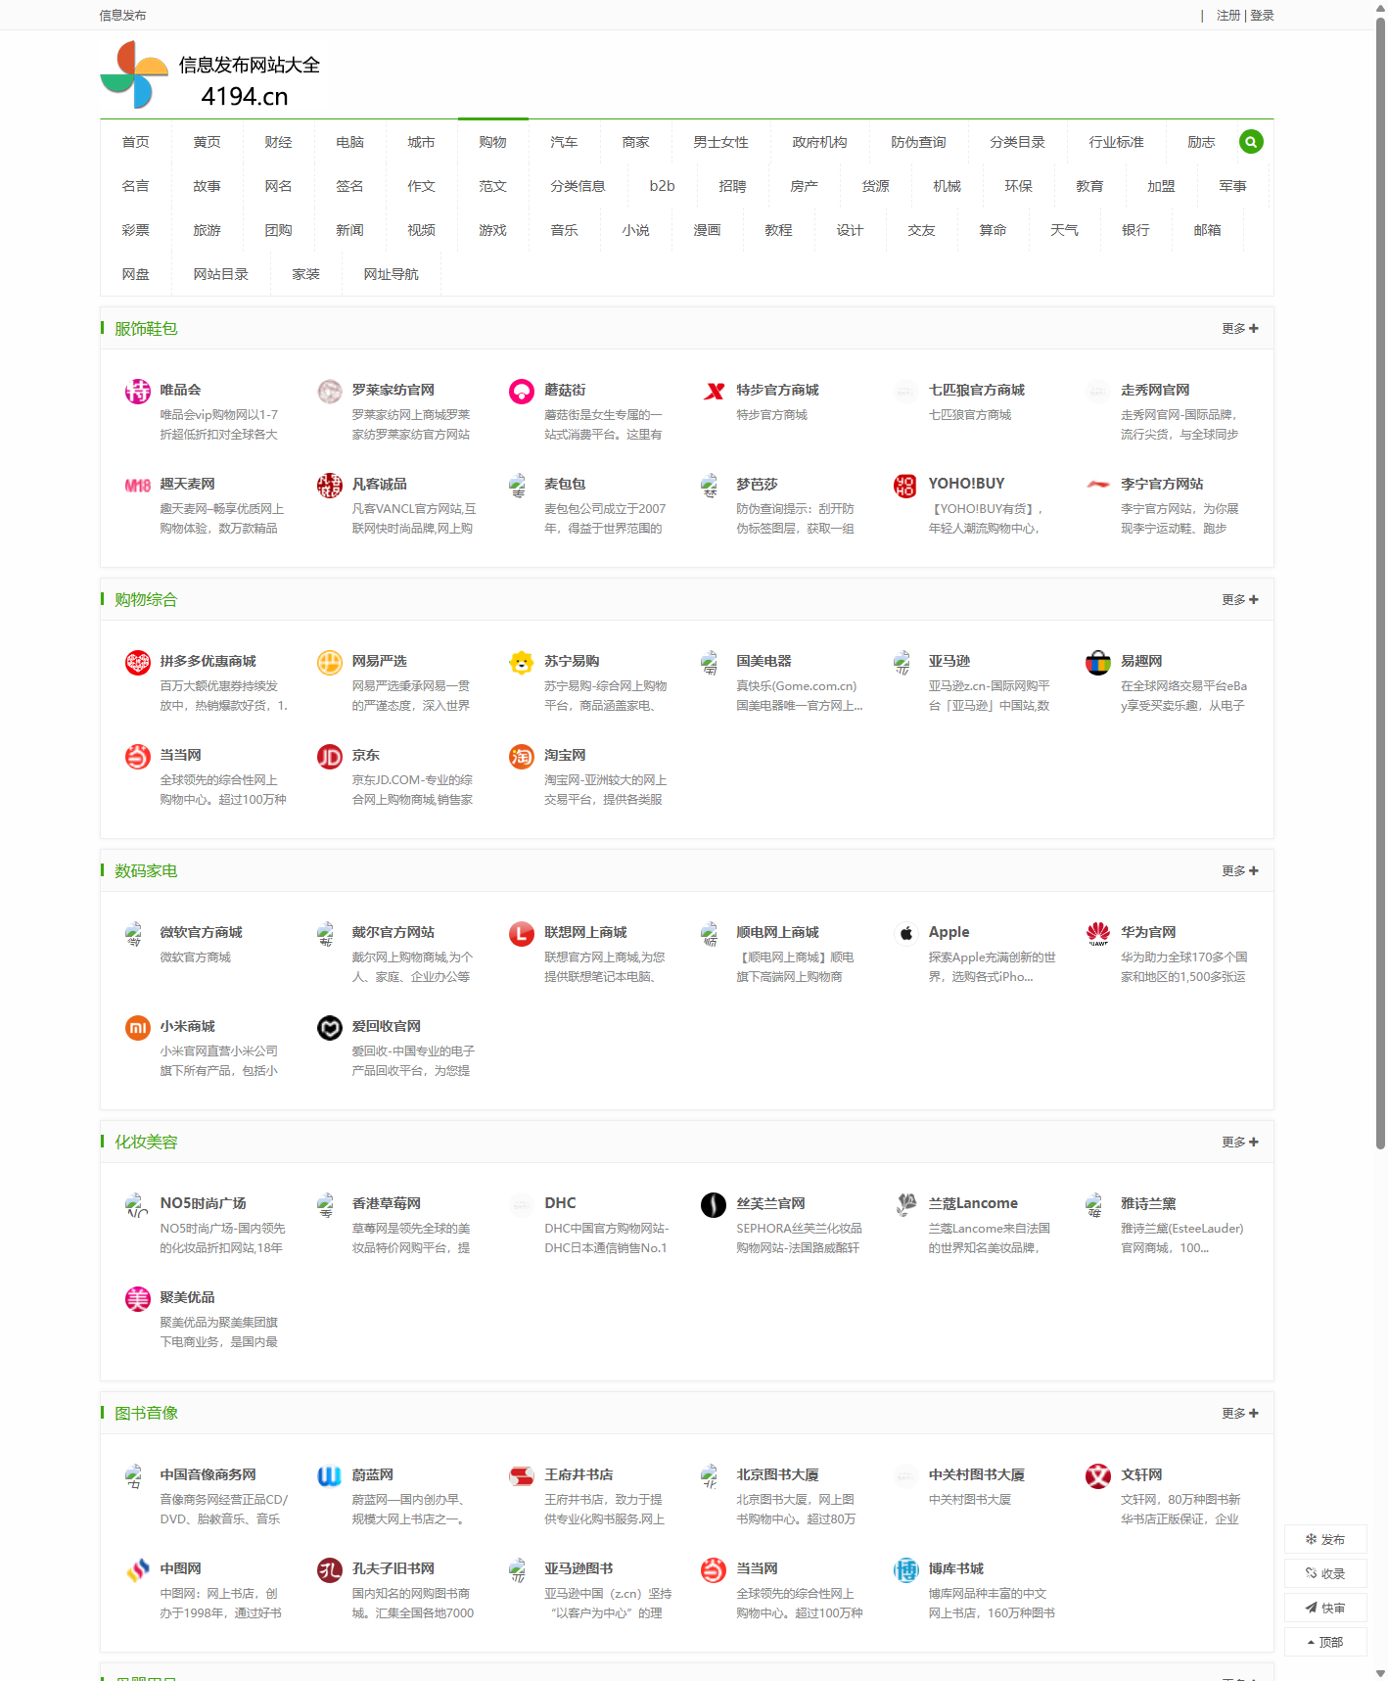The image size is (1388, 1681).
Task: Click the 京东 JD red icon
Action: click(x=330, y=757)
